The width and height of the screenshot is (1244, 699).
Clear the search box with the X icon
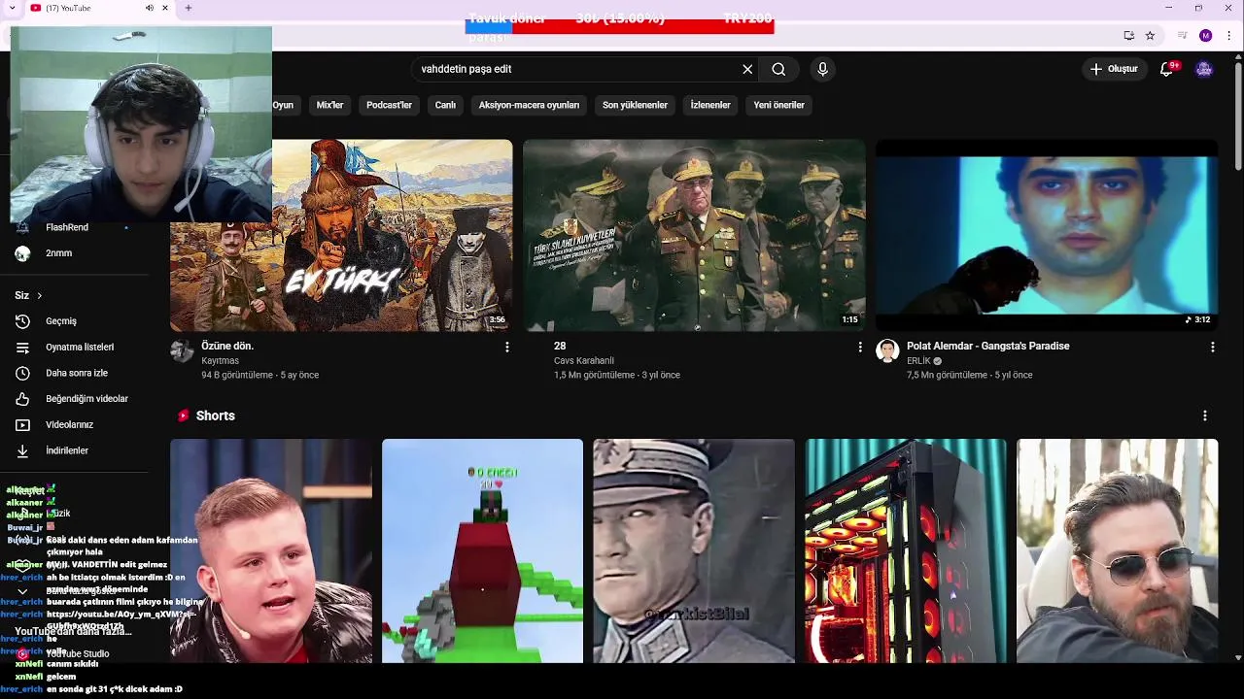[x=747, y=69]
